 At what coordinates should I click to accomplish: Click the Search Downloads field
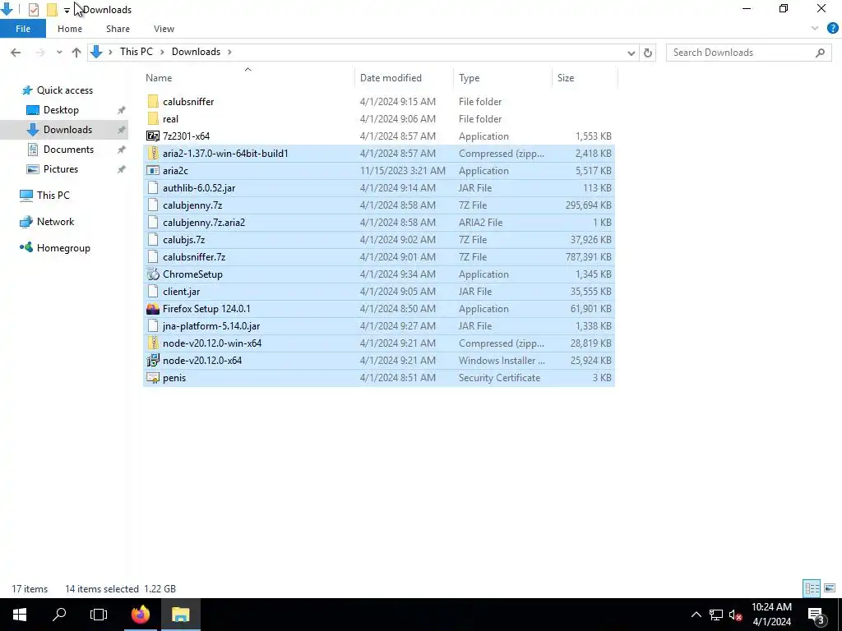(x=749, y=53)
